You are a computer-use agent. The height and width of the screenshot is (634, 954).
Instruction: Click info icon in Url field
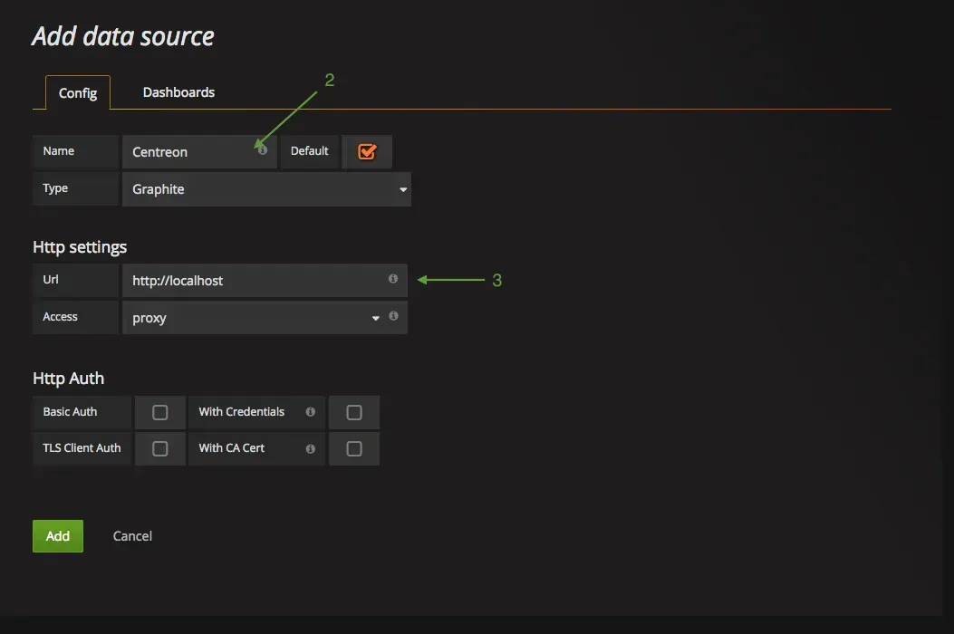point(393,278)
